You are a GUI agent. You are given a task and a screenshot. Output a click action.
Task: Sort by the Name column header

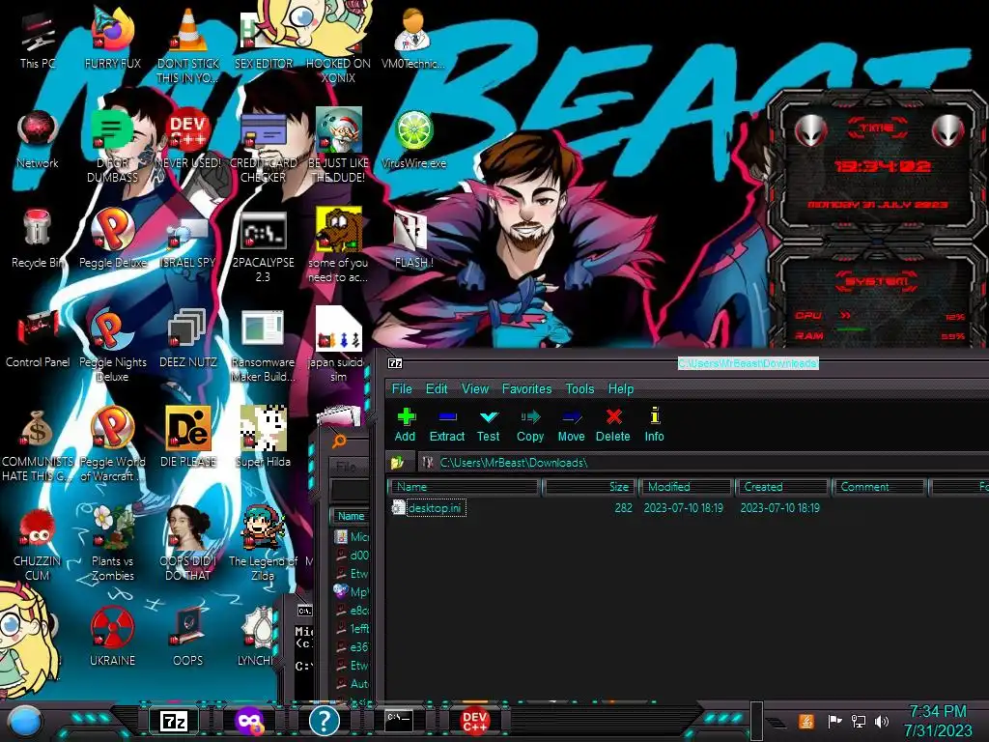pyautogui.click(x=465, y=487)
